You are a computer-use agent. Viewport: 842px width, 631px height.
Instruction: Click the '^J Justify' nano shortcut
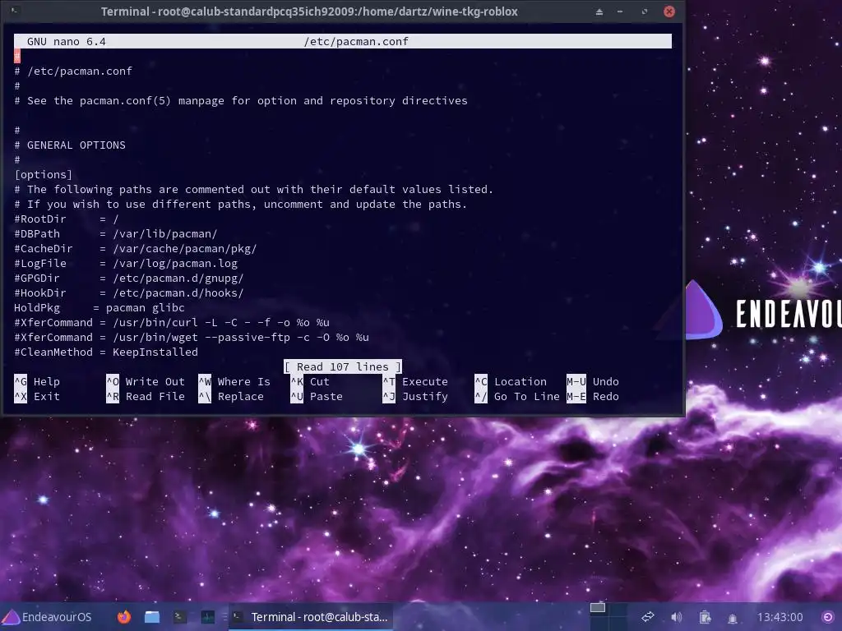point(415,397)
